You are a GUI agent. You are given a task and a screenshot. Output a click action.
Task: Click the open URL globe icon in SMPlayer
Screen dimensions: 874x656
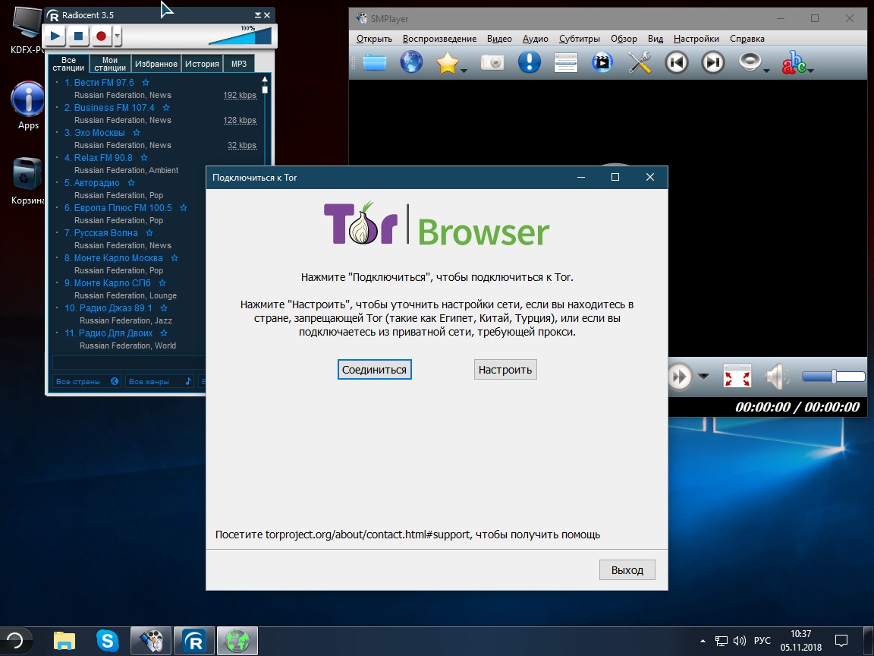[x=411, y=62]
